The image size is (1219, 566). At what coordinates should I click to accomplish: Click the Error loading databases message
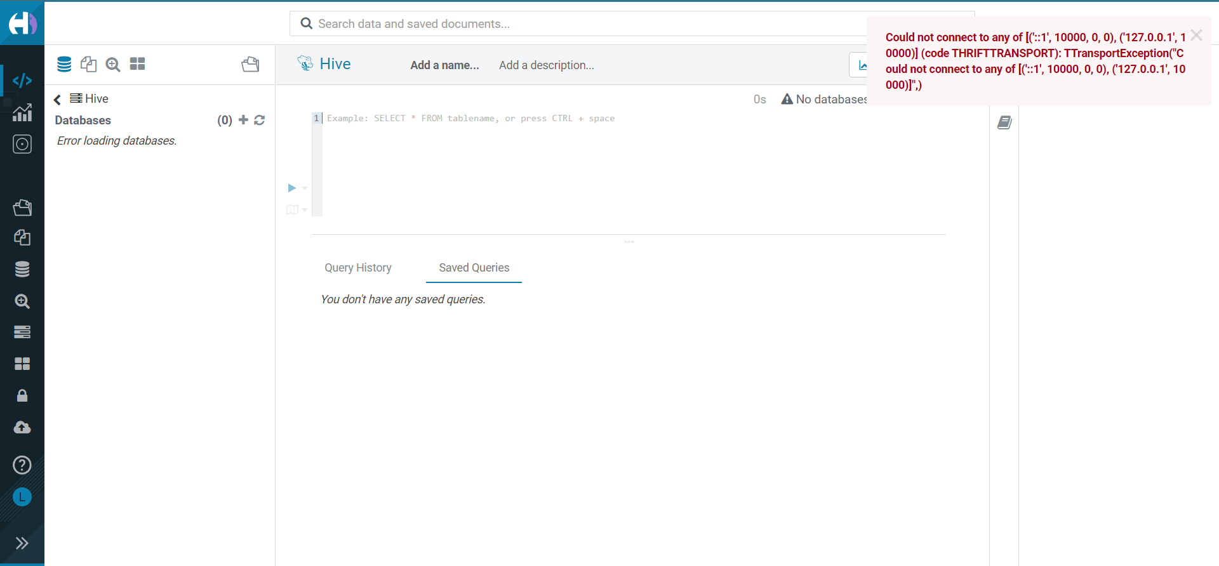(117, 141)
